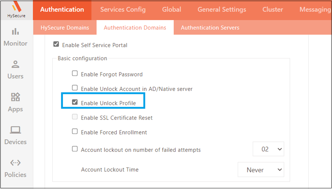332x189 pixels.
Task: Open the failed attempts count dropdown
Action: click(x=268, y=149)
